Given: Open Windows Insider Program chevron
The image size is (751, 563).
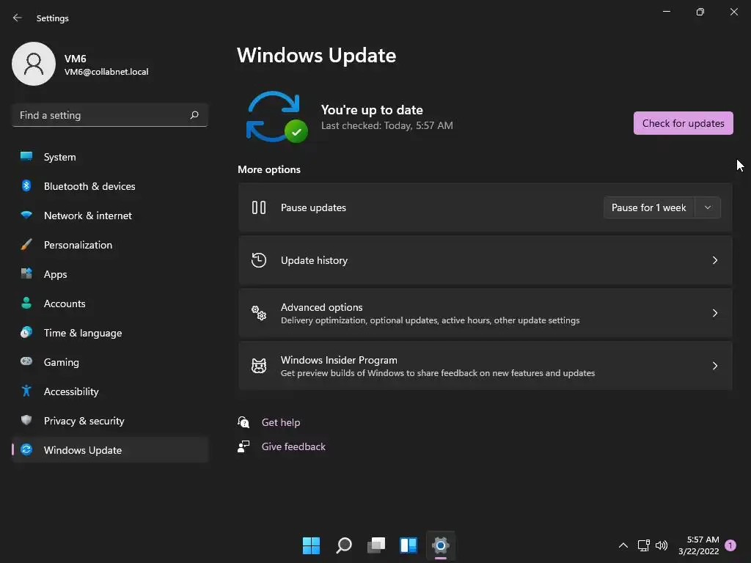Looking at the screenshot, I should pyautogui.click(x=714, y=366).
